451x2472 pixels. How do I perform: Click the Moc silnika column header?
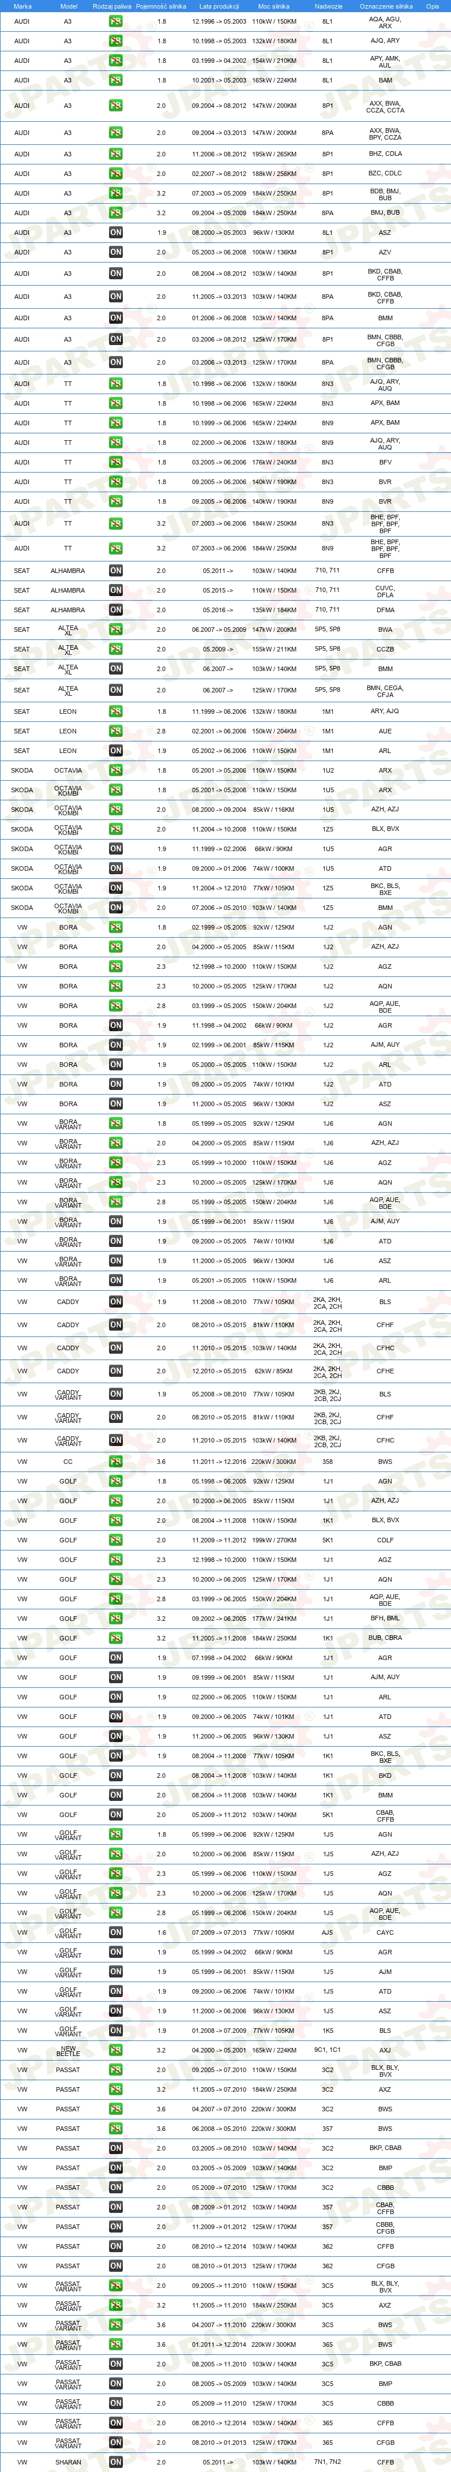[x=273, y=6]
